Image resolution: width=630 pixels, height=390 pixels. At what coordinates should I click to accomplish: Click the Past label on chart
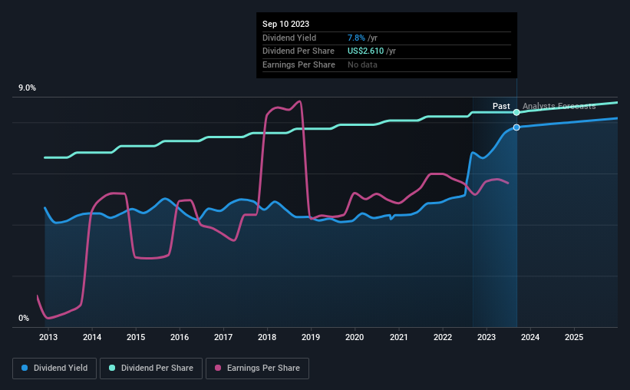tap(501, 106)
